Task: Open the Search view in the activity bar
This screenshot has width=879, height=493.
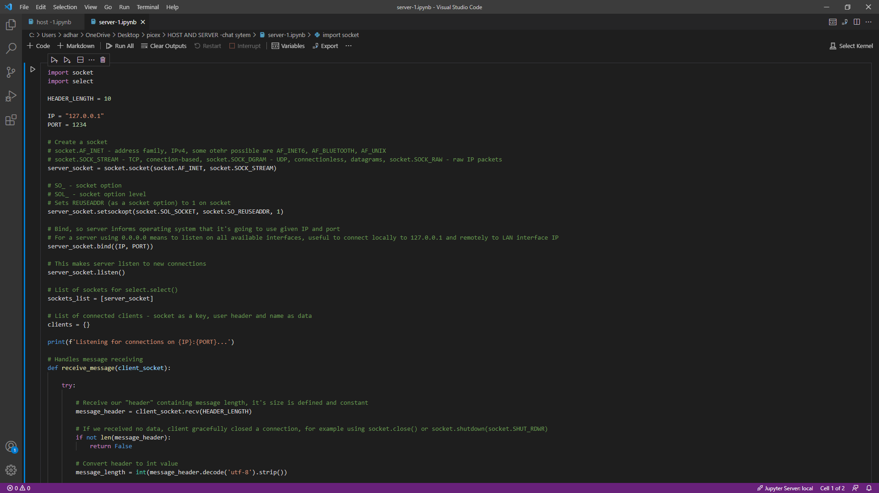Action: click(x=11, y=48)
